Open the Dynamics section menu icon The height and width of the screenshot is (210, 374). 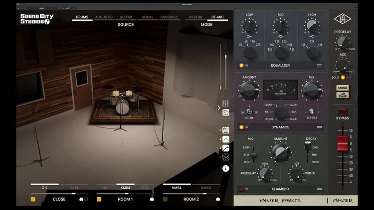(319, 127)
